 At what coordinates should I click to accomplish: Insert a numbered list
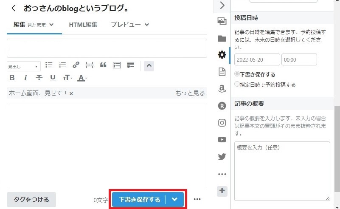click(x=62, y=65)
